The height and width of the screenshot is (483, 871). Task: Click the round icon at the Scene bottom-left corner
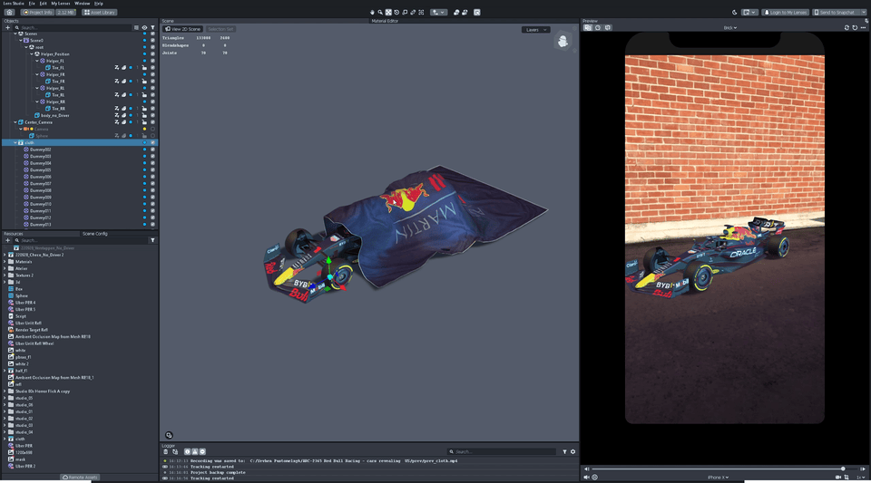pyautogui.click(x=169, y=435)
